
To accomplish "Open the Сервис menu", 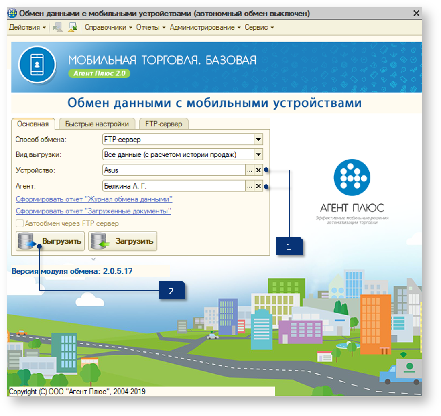I will click(259, 28).
